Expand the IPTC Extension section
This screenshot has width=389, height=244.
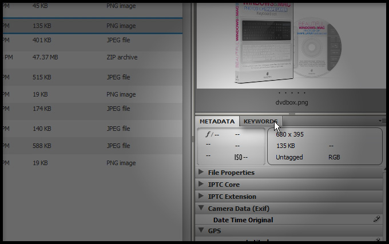[x=201, y=197]
